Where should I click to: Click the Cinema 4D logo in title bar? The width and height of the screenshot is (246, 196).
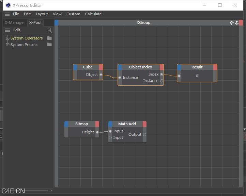click(8, 5)
